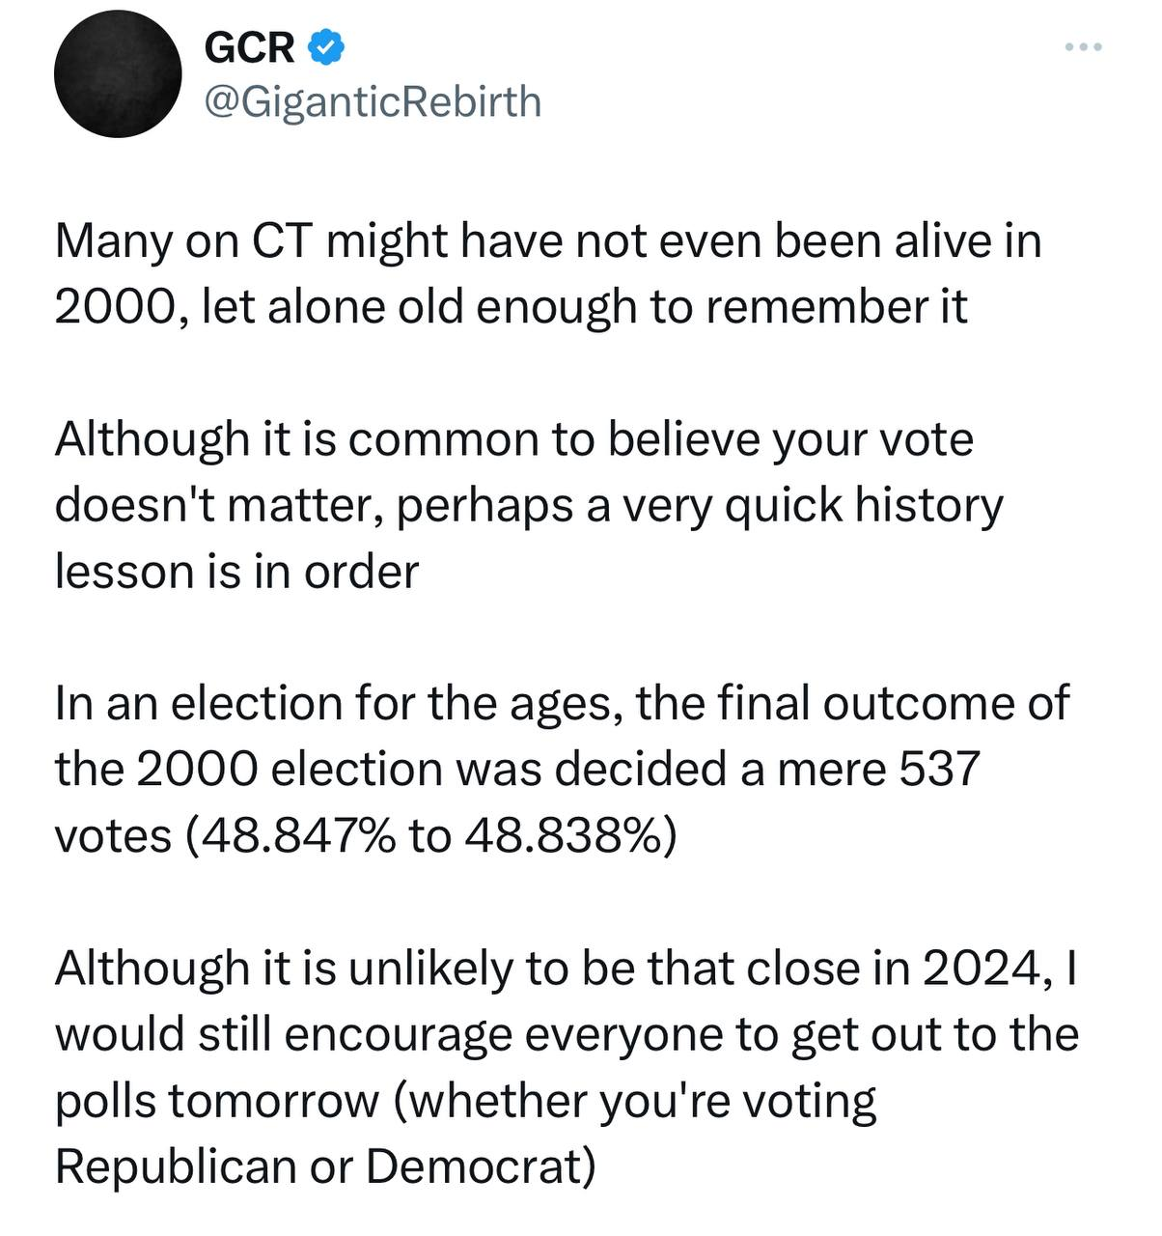Click the word "votes" before the percentages
The height and width of the screenshot is (1236, 1162).
click(112, 835)
